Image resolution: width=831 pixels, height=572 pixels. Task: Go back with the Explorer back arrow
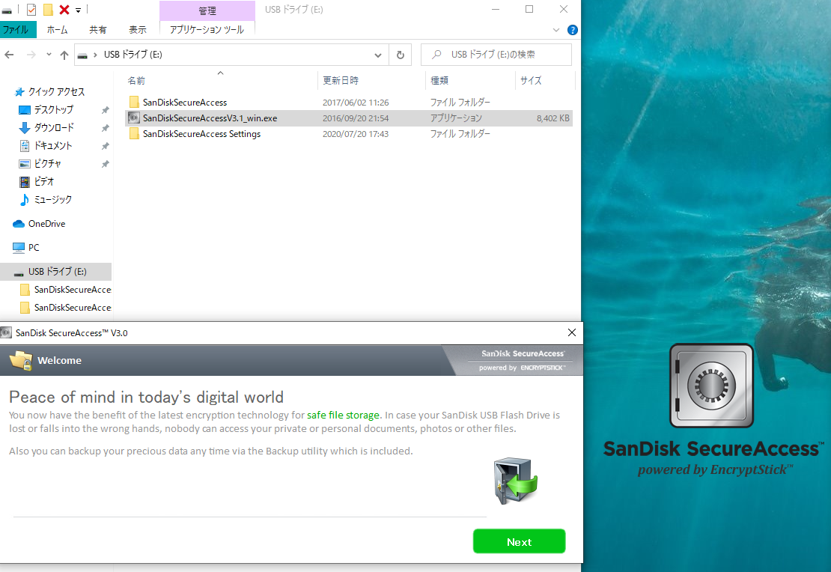(x=9, y=55)
